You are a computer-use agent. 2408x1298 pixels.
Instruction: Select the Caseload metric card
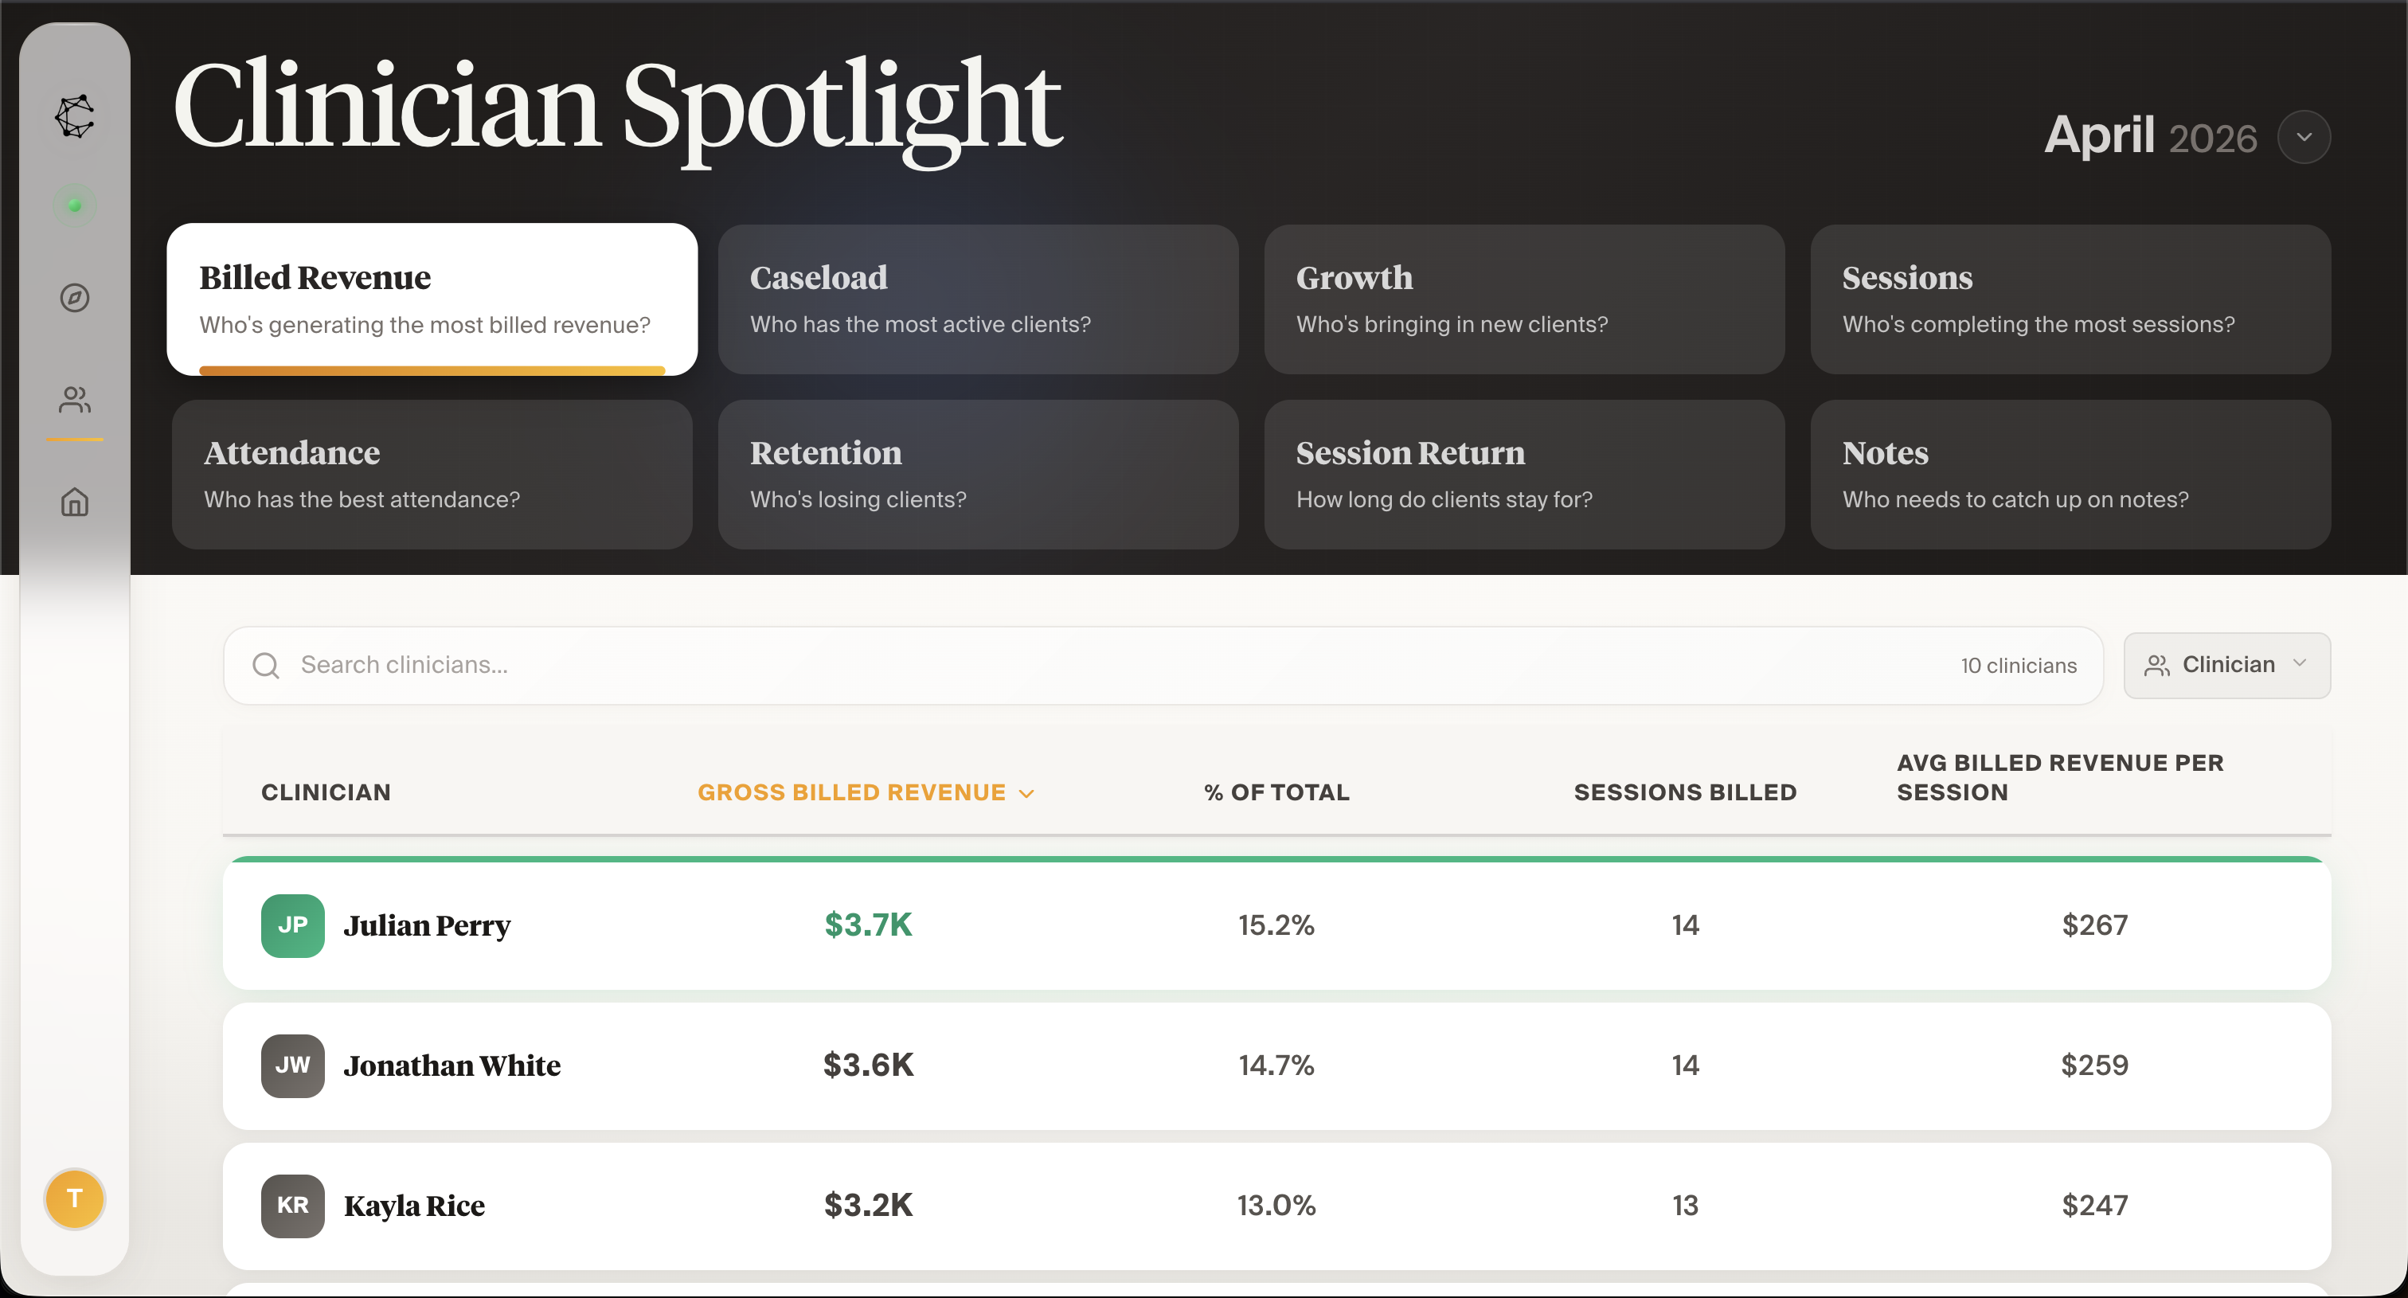pyautogui.click(x=978, y=299)
